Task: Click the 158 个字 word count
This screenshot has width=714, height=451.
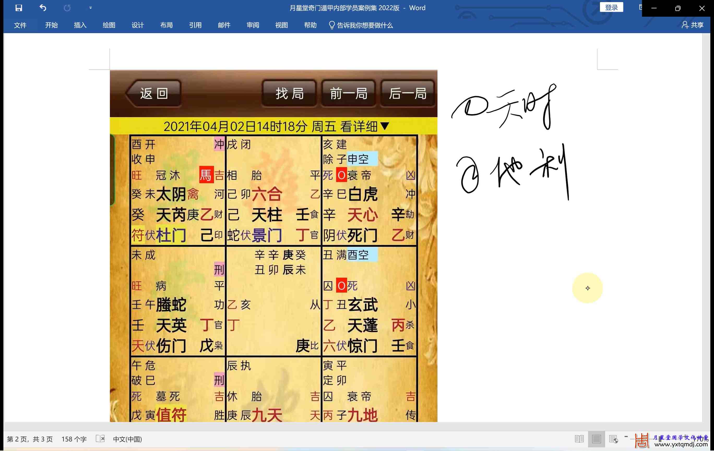Action: (74, 439)
